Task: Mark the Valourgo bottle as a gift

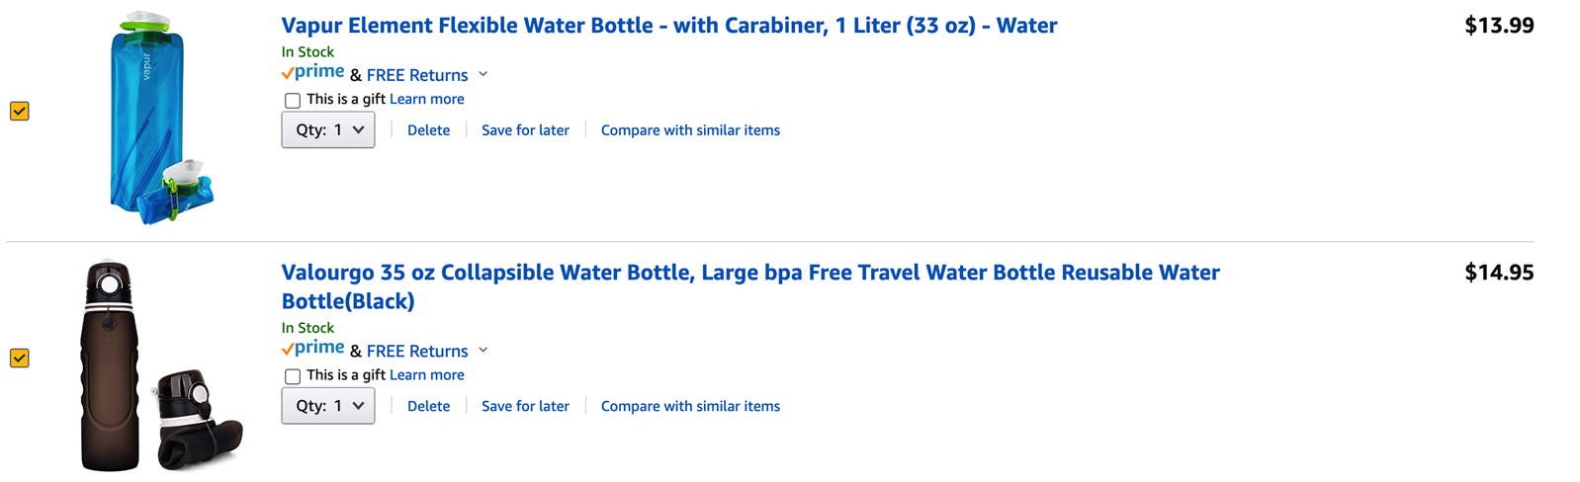Action: 293,376
